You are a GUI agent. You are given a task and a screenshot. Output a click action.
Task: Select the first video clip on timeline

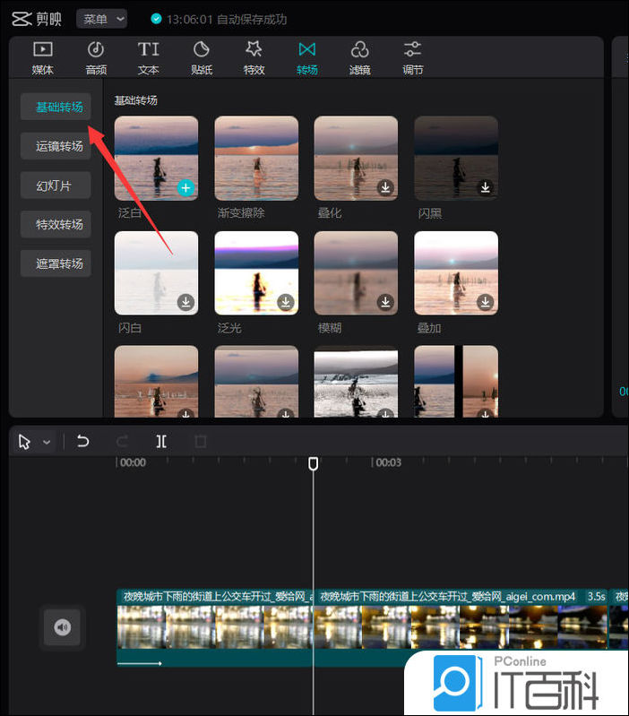point(215,627)
